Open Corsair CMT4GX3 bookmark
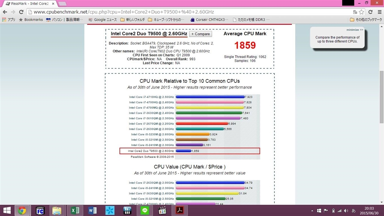The width and height of the screenshot is (384, 216). click(x=209, y=19)
